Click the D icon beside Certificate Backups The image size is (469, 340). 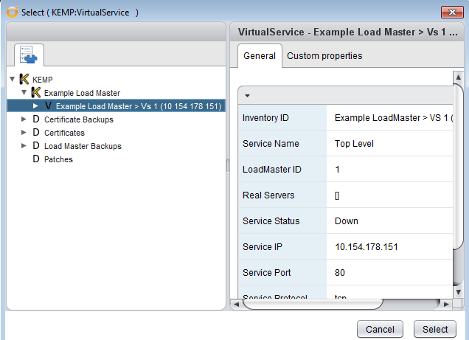[x=36, y=119]
